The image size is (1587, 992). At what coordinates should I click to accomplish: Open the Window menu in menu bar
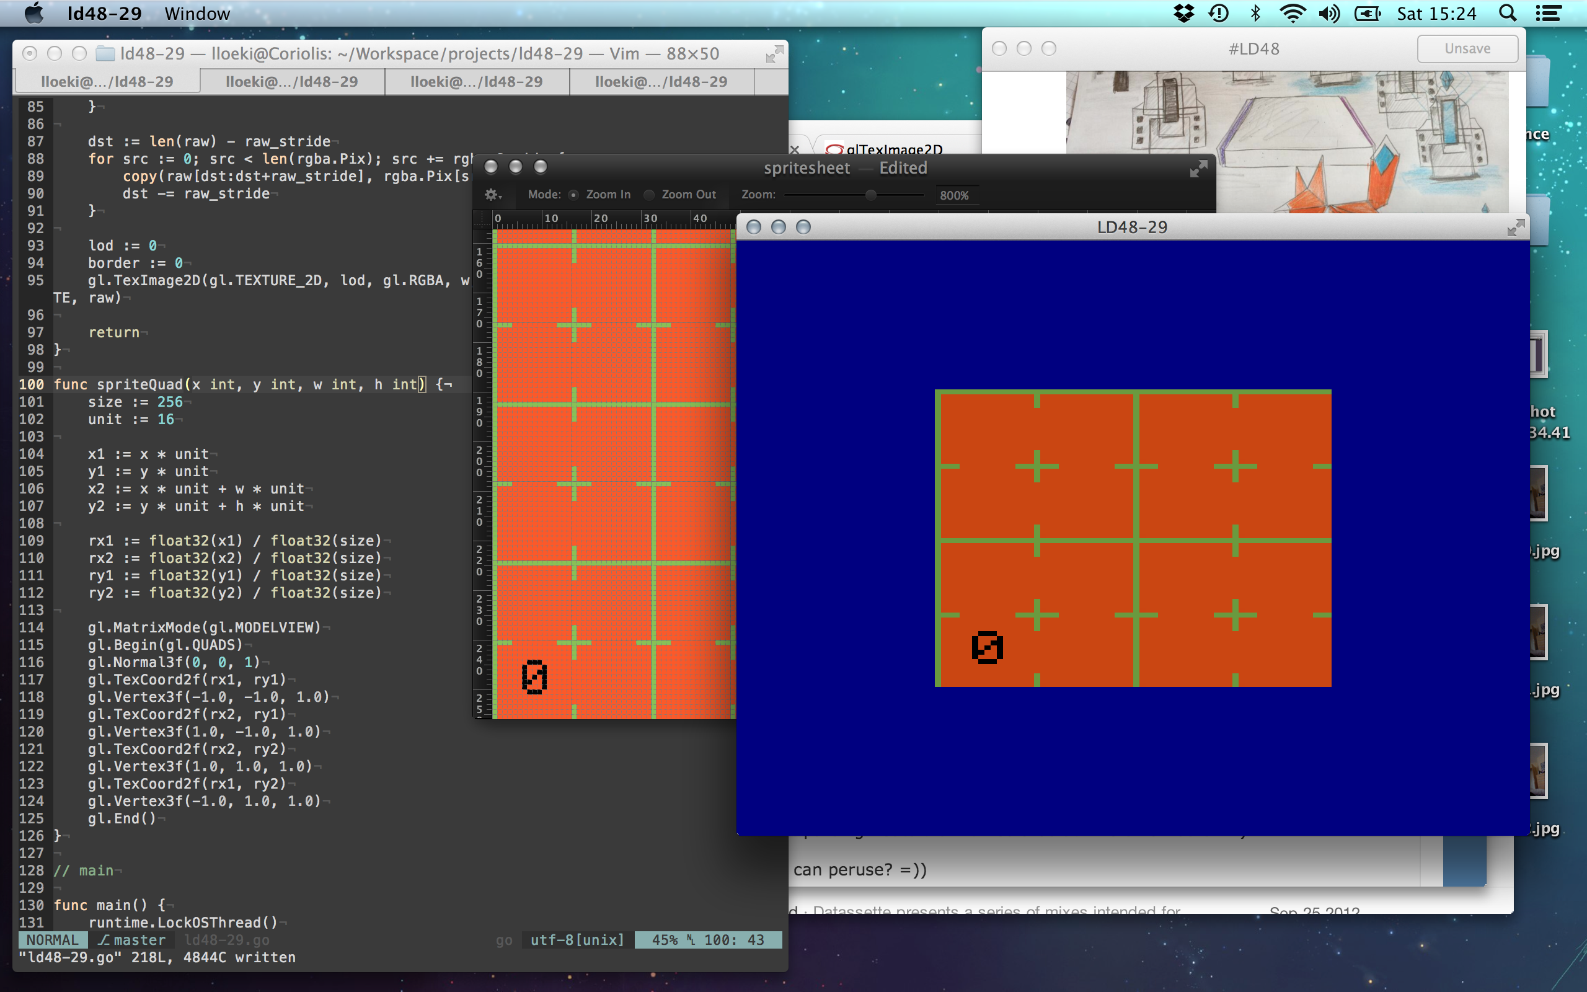pos(197,14)
